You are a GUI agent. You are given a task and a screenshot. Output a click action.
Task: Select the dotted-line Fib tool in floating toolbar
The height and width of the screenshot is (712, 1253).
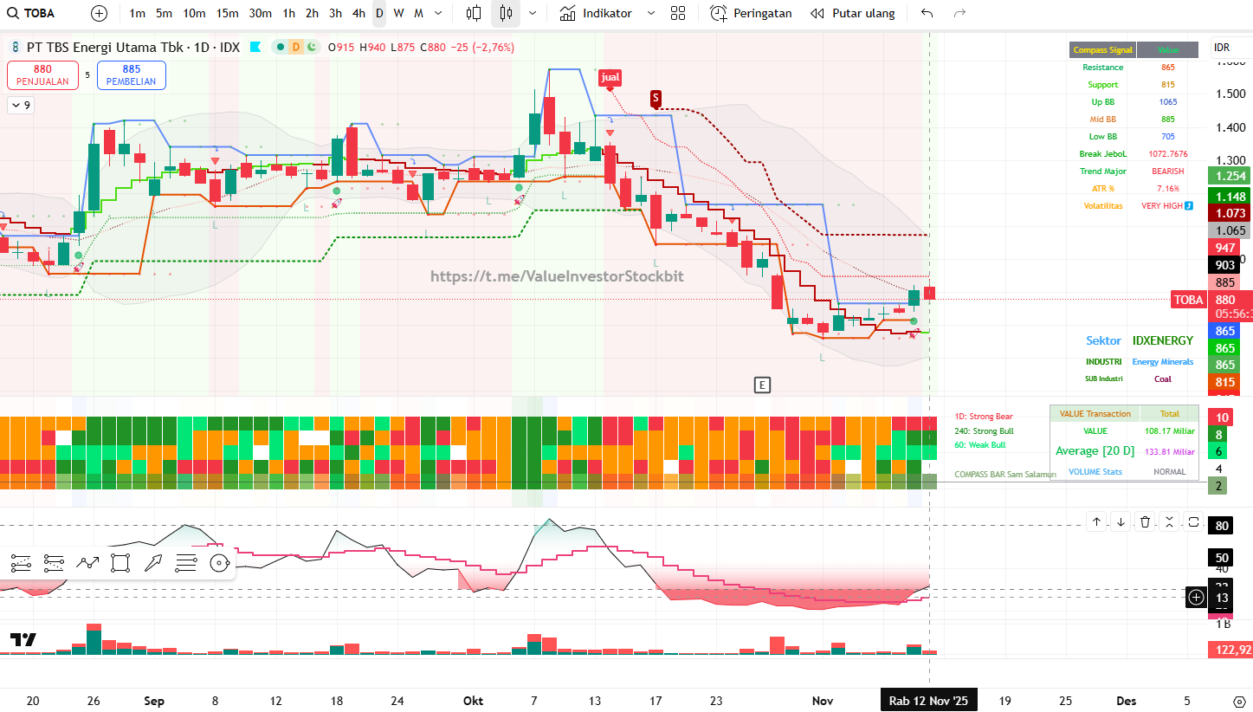tap(54, 564)
